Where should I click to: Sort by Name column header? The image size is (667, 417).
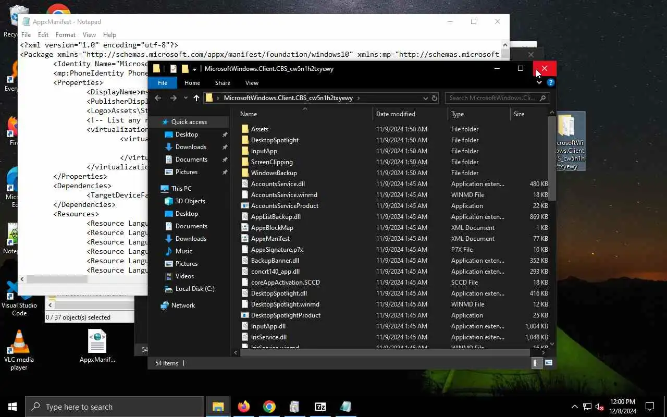point(305,114)
